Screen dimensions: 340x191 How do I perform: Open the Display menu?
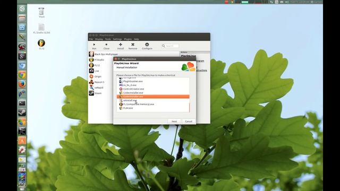99,39
